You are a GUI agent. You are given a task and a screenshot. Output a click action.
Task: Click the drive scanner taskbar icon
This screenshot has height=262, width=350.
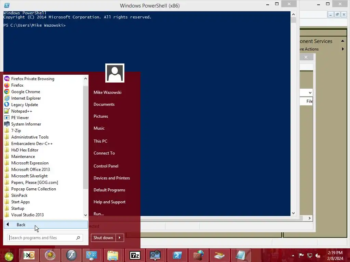(x=220, y=255)
